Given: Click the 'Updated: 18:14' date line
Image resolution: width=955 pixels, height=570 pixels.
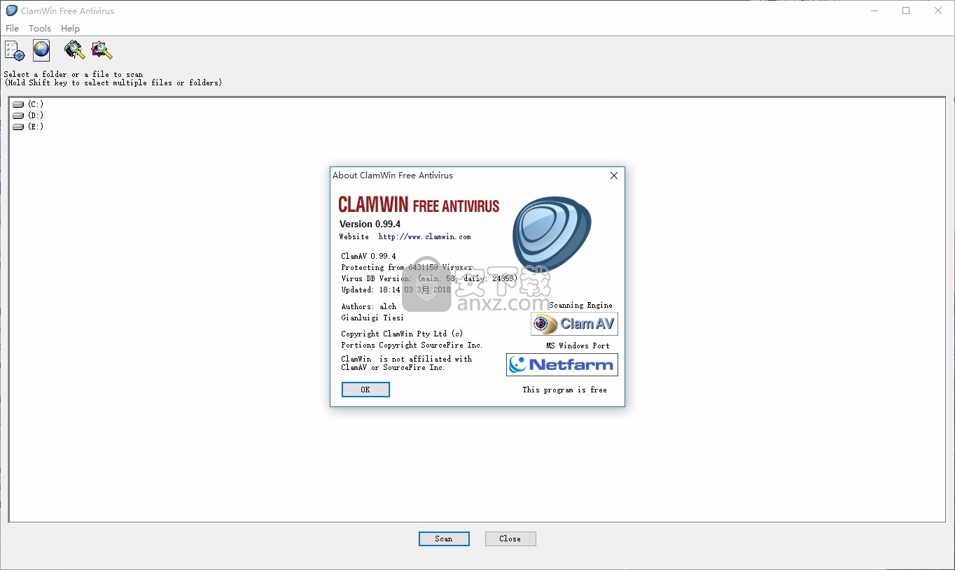Looking at the screenshot, I should coord(396,290).
